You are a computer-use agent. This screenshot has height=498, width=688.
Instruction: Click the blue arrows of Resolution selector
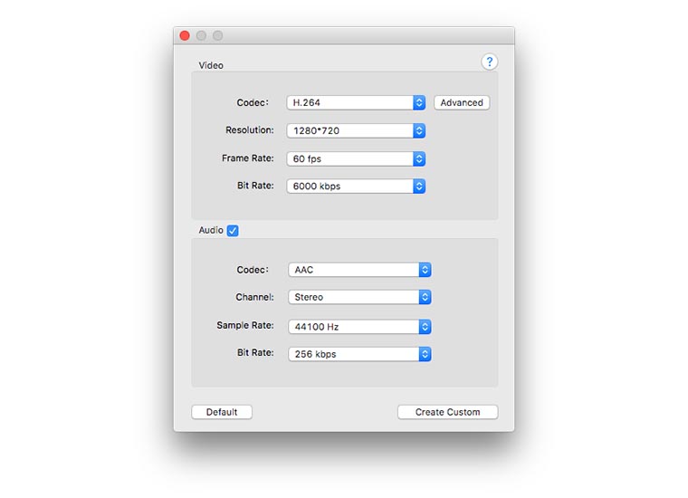(x=419, y=130)
